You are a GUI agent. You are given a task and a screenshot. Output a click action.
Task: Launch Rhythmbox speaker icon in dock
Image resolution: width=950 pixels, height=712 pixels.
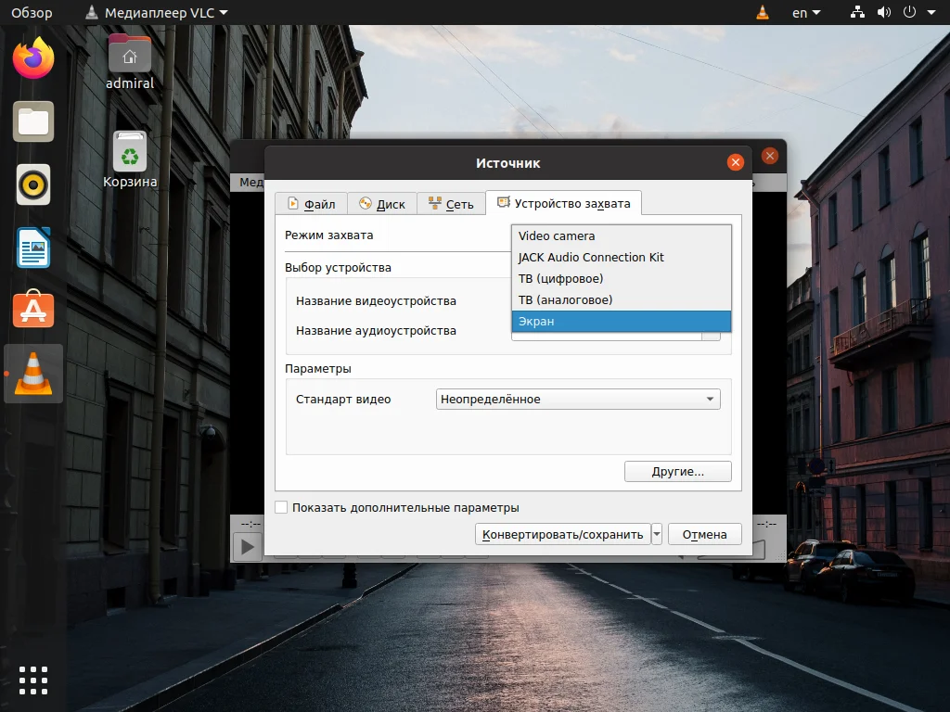click(x=33, y=184)
